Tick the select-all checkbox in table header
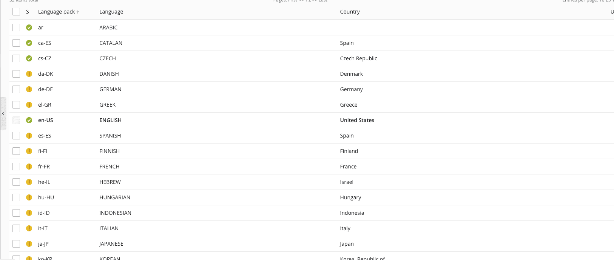 (x=16, y=12)
